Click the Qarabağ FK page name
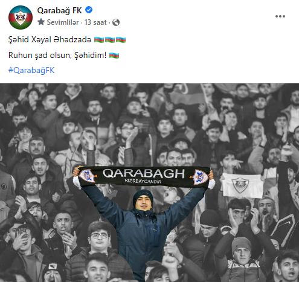The image size is (299, 282). click(59, 10)
